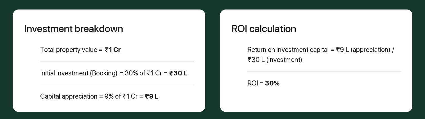The width and height of the screenshot is (425, 119).
Task: Click the bold ₹9 L amount
Action: 152,96
